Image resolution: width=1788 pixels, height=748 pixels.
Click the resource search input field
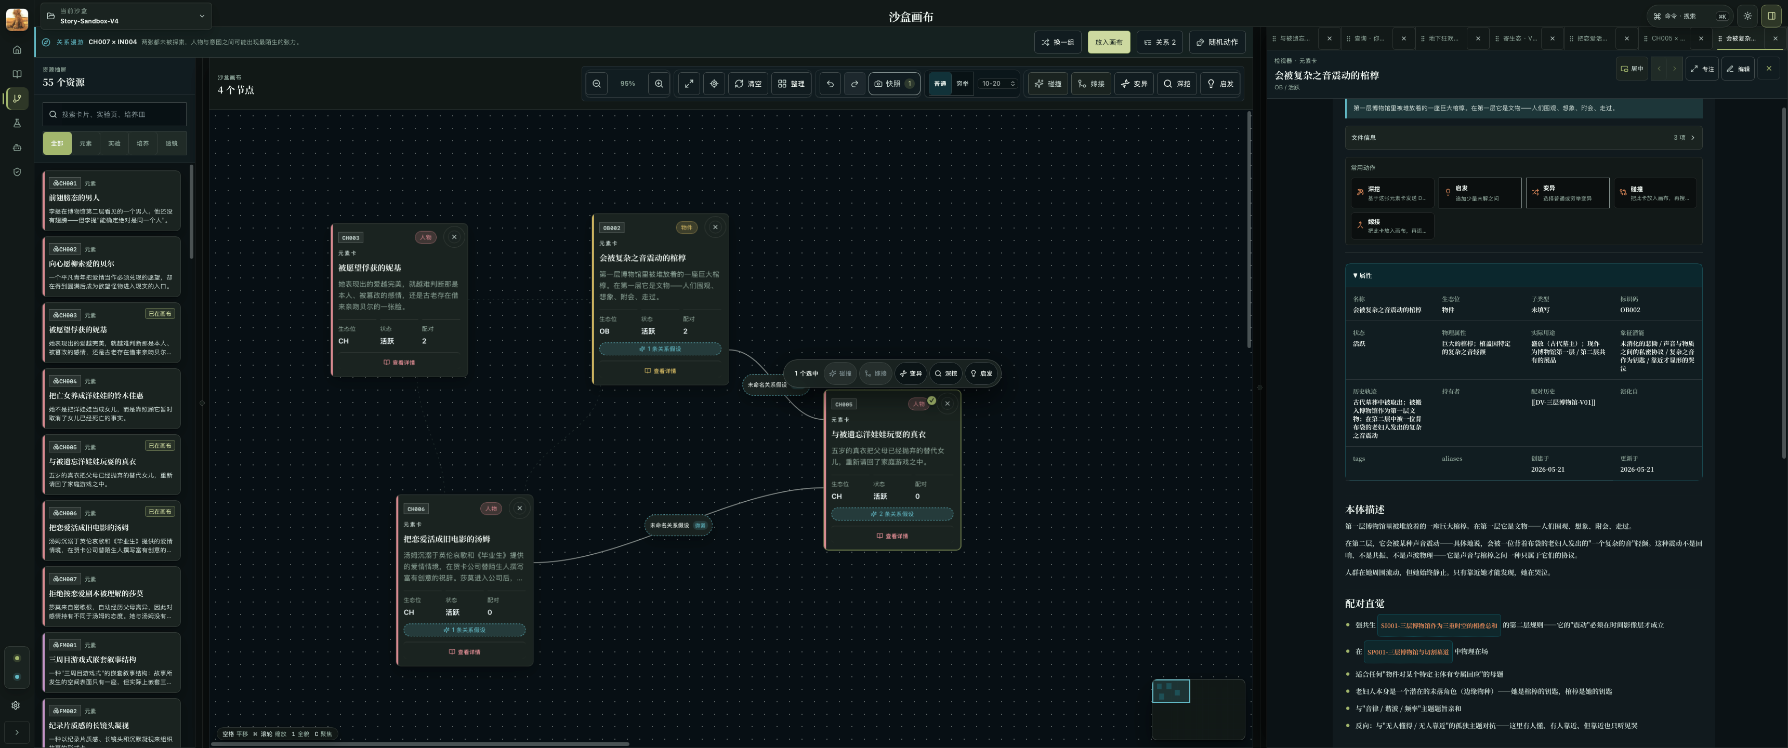coord(114,114)
